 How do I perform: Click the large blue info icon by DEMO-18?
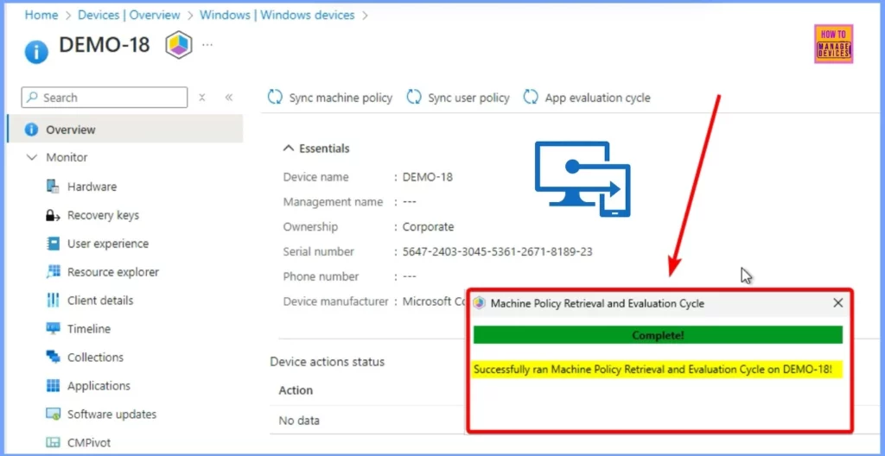tap(36, 53)
